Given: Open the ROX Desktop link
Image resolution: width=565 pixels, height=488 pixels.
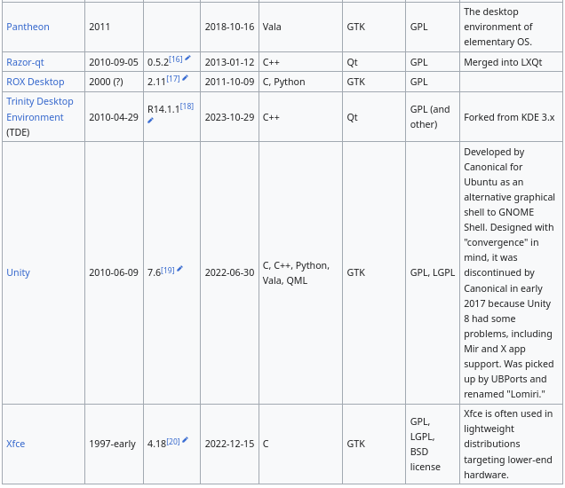Looking at the screenshot, I should pos(36,82).
